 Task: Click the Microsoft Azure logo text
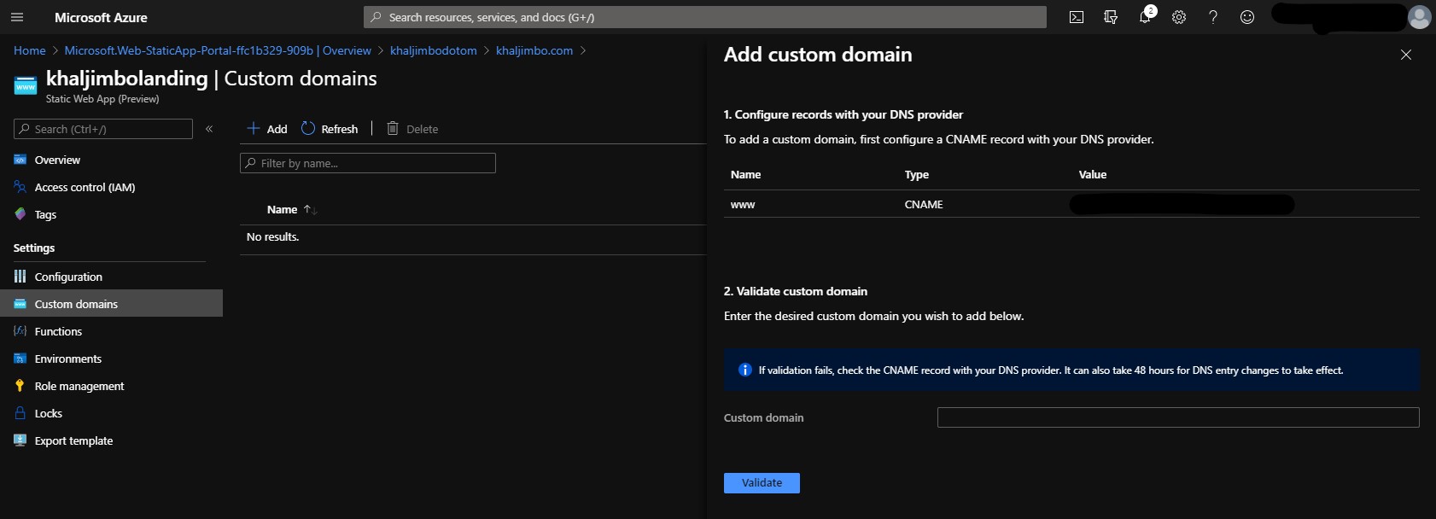coord(101,17)
